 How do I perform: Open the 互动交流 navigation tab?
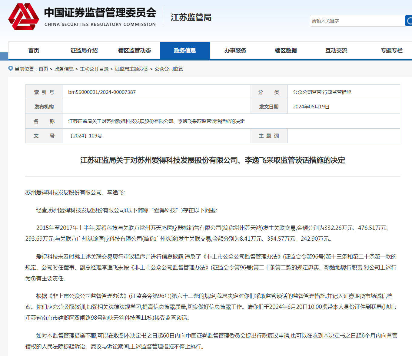[336, 51]
